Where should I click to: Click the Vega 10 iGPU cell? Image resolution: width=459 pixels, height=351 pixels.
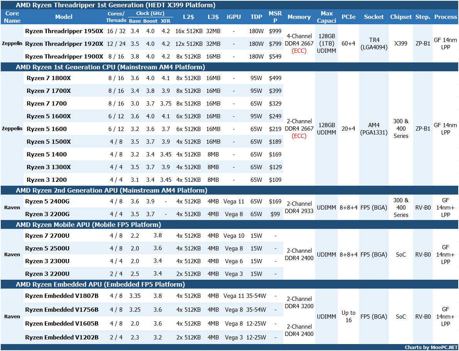click(234, 235)
